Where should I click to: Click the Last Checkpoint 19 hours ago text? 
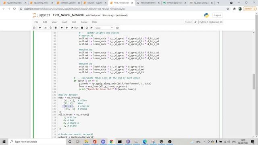(x=99, y=15)
